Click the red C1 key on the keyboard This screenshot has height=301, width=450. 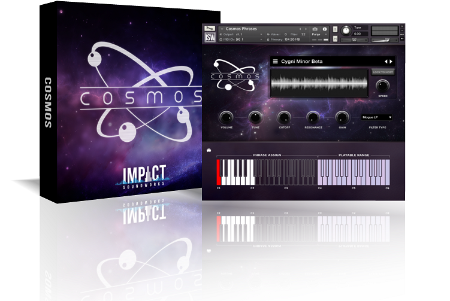point(218,172)
